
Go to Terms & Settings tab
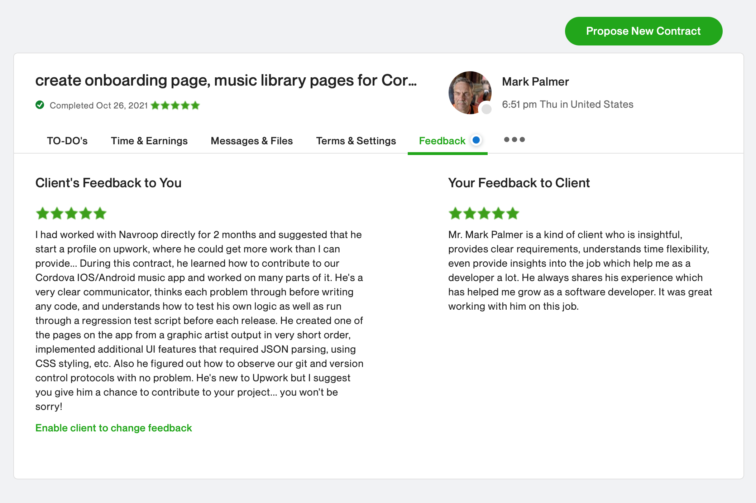coord(356,141)
